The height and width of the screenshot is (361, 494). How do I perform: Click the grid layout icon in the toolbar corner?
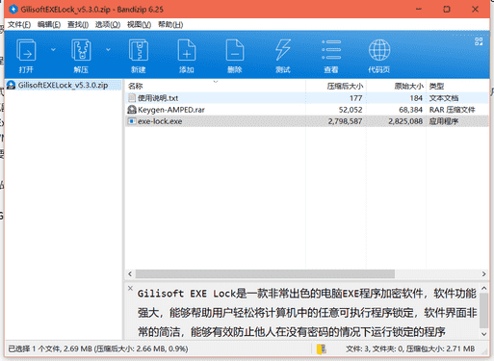tap(479, 41)
